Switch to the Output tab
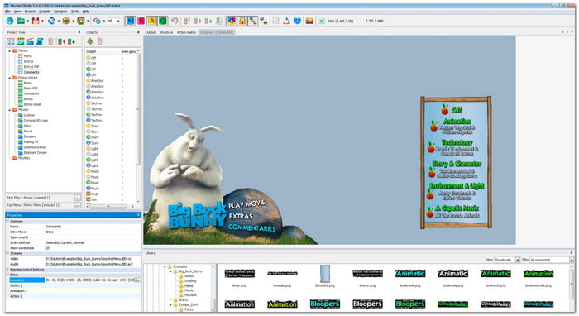The width and height of the screenshot is (579, 316). pos(151,32)
